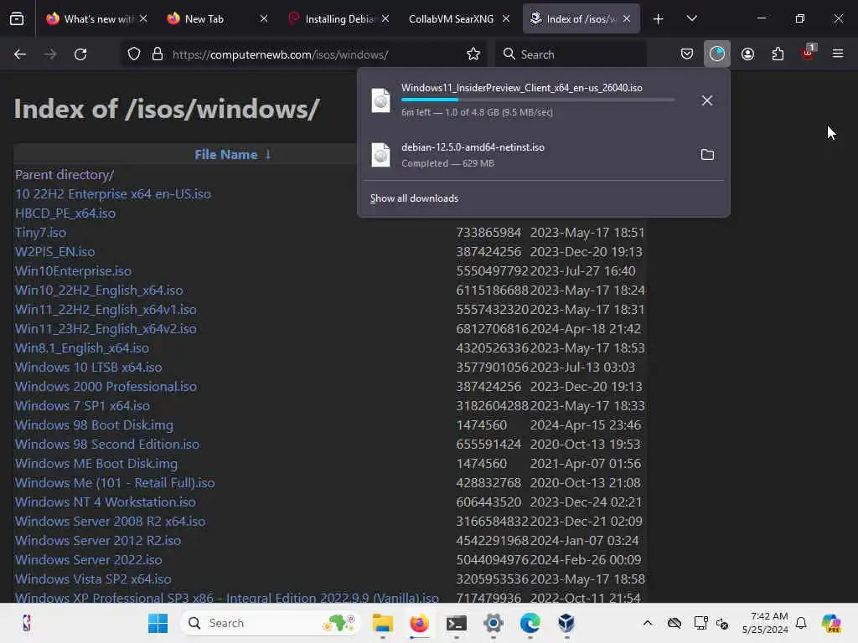Close the CollabVM SearXNG tab
This screenshot has height=643, width=858.
[506, 19]
